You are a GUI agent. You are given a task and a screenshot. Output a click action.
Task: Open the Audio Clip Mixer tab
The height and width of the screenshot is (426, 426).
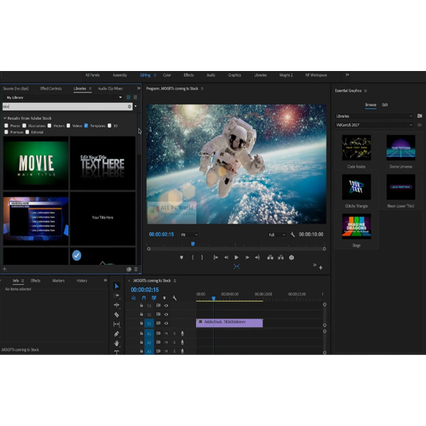[111, 89]
